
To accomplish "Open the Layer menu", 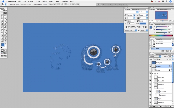I will pos(38,1).
